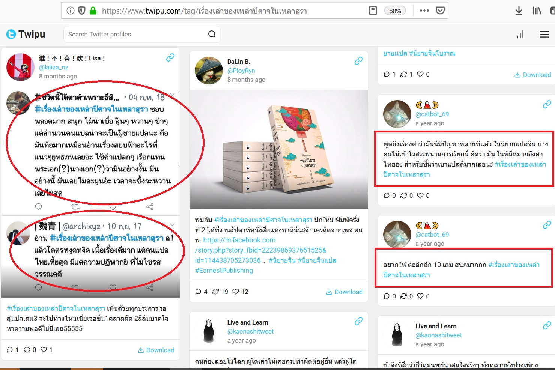
Task: Open @kaonashitweet link in middle column
Action: click(x=250, y=331)
